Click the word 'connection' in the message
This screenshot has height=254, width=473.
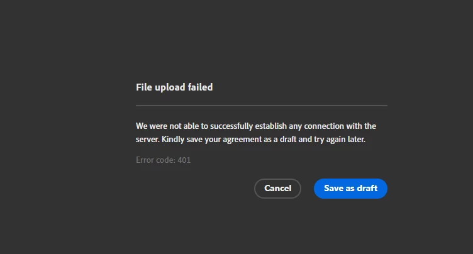click(x=324, y=126)
